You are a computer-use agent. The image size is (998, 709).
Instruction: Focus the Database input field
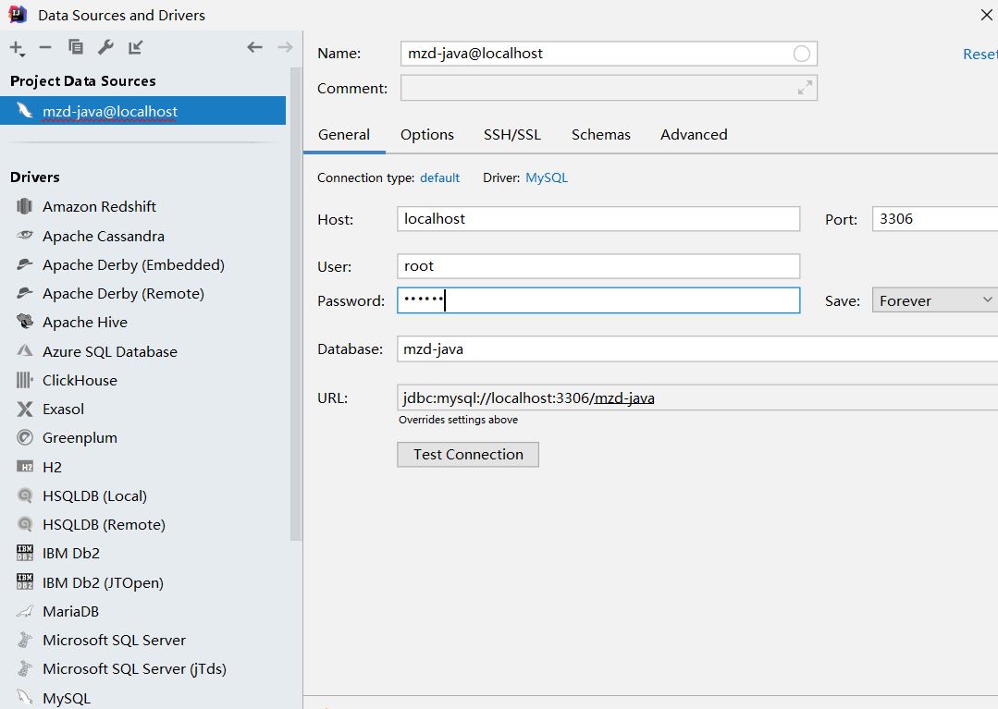coord(697,349)
